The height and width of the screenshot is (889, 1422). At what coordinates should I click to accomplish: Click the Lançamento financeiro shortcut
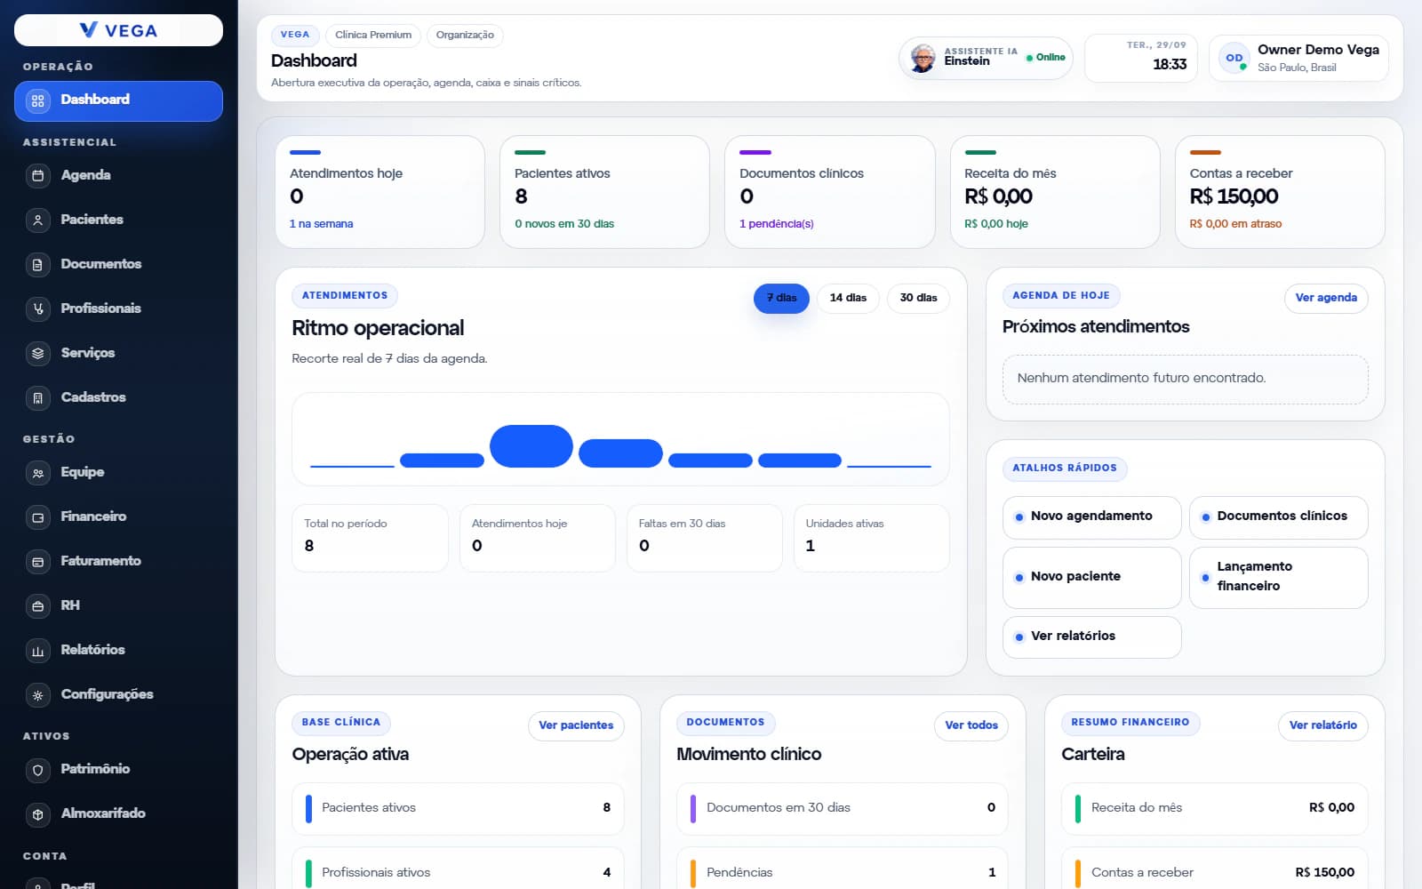point(1279,577)
